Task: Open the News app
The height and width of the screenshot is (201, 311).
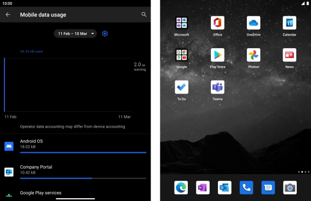Action: point(290,55)
